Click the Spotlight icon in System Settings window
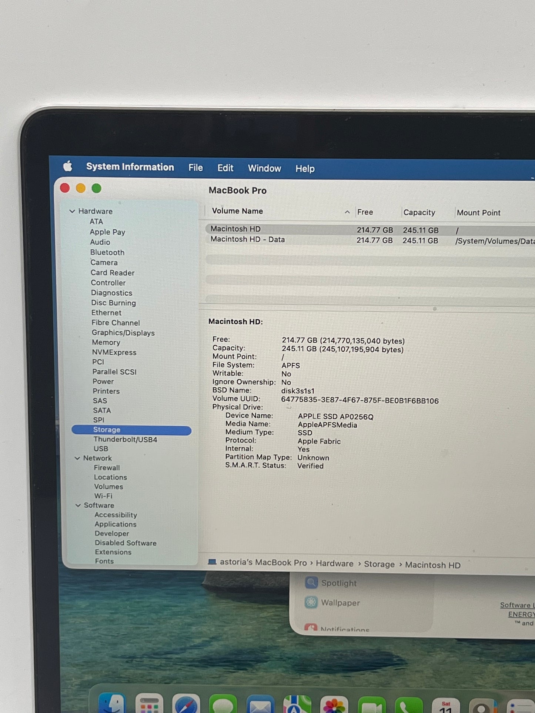 coord(311,583)
